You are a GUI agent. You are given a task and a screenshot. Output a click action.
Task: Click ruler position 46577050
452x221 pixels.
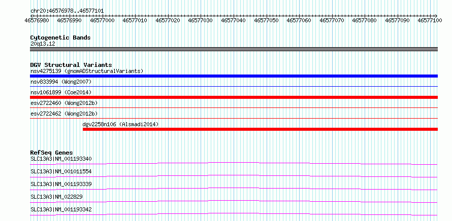266,20
